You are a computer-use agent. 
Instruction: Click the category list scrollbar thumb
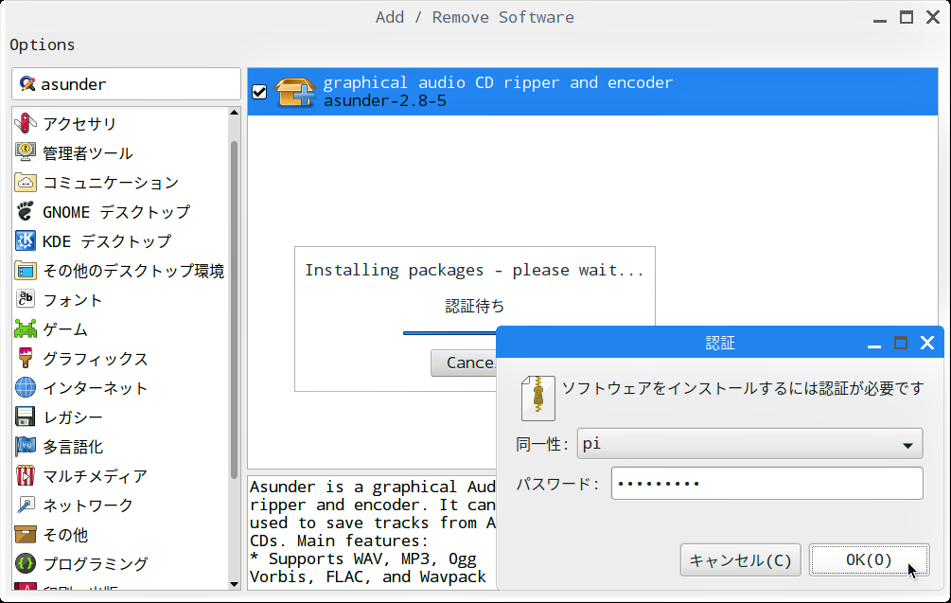coord(234,310)
